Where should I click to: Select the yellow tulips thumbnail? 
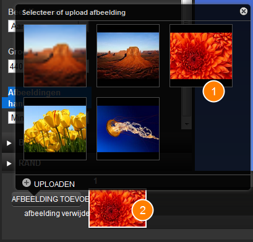click(x=55, y=129)
